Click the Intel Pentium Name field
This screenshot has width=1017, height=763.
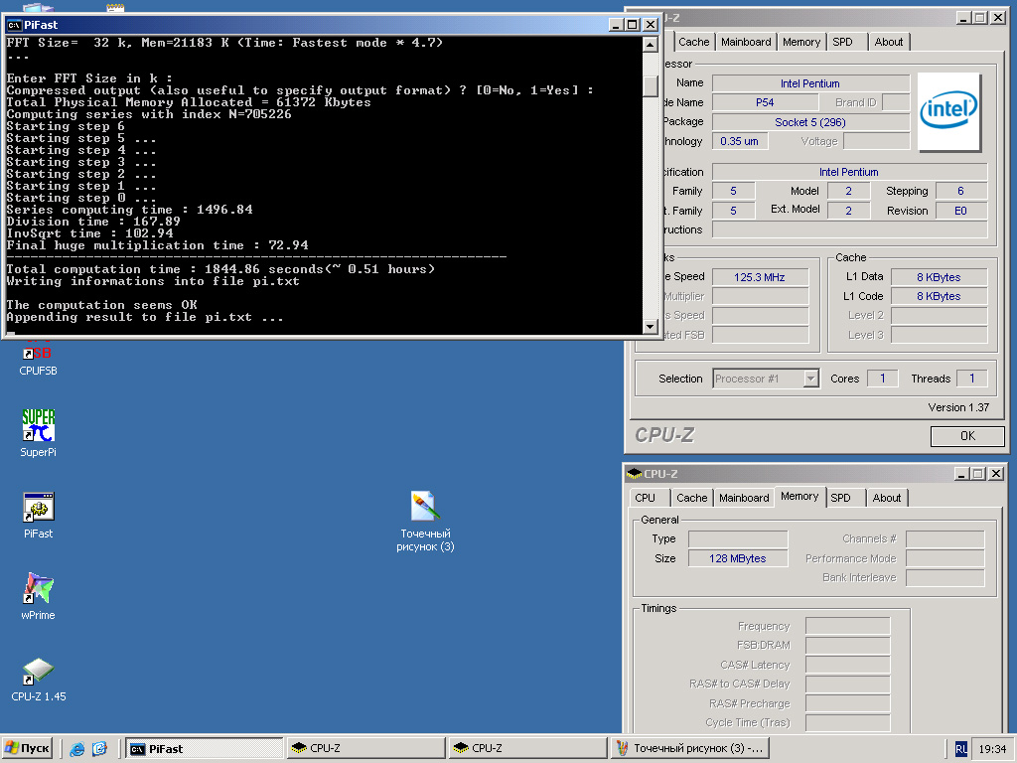tap(810, 83)
